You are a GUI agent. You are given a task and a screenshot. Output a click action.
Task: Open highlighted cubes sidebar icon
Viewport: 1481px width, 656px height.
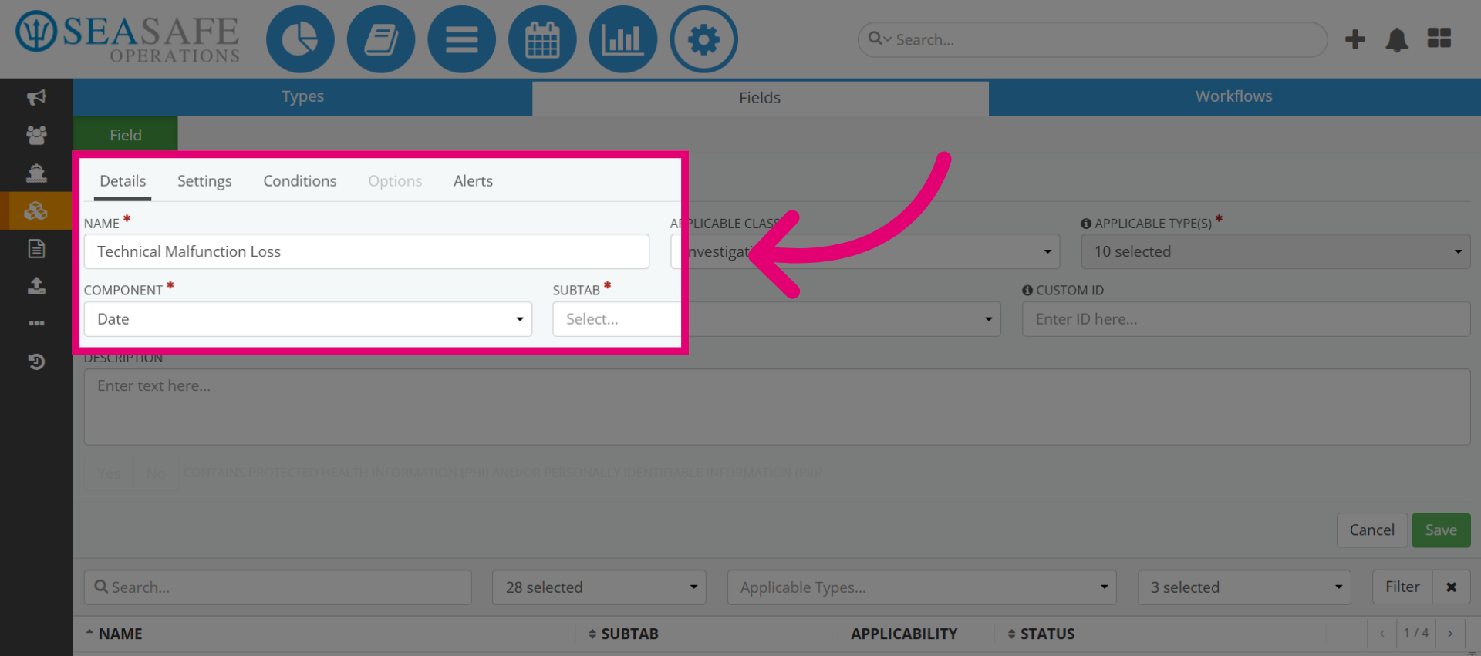click(x=36, y=210)
